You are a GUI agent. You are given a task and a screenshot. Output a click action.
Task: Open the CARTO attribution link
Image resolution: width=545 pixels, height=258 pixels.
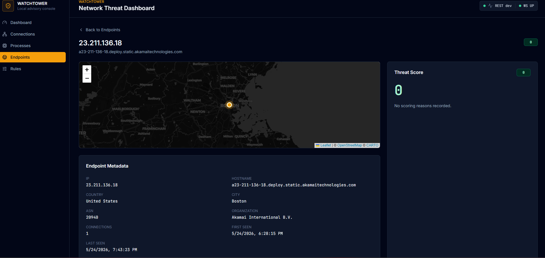tap(372, 145)
